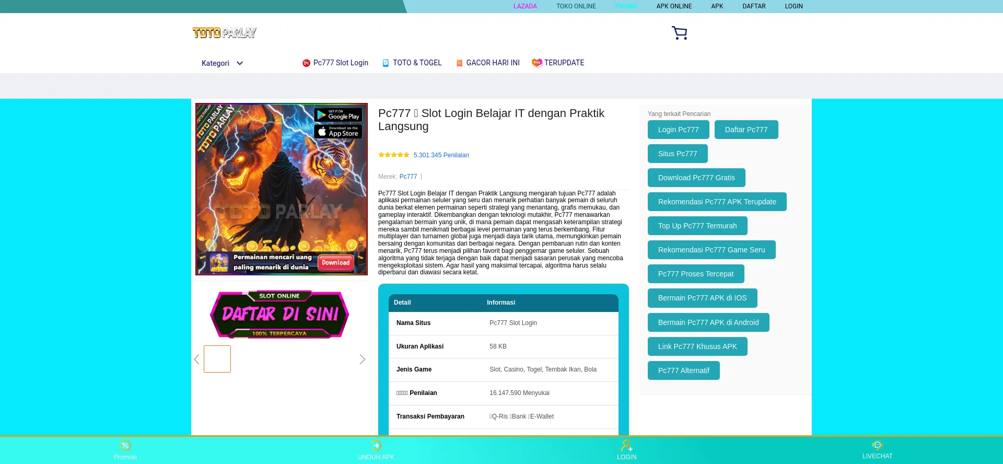Select the GACOR HARI INI menu item
Image resolution: width=1003 pixels, height=464 pixels.
[492, 63]
